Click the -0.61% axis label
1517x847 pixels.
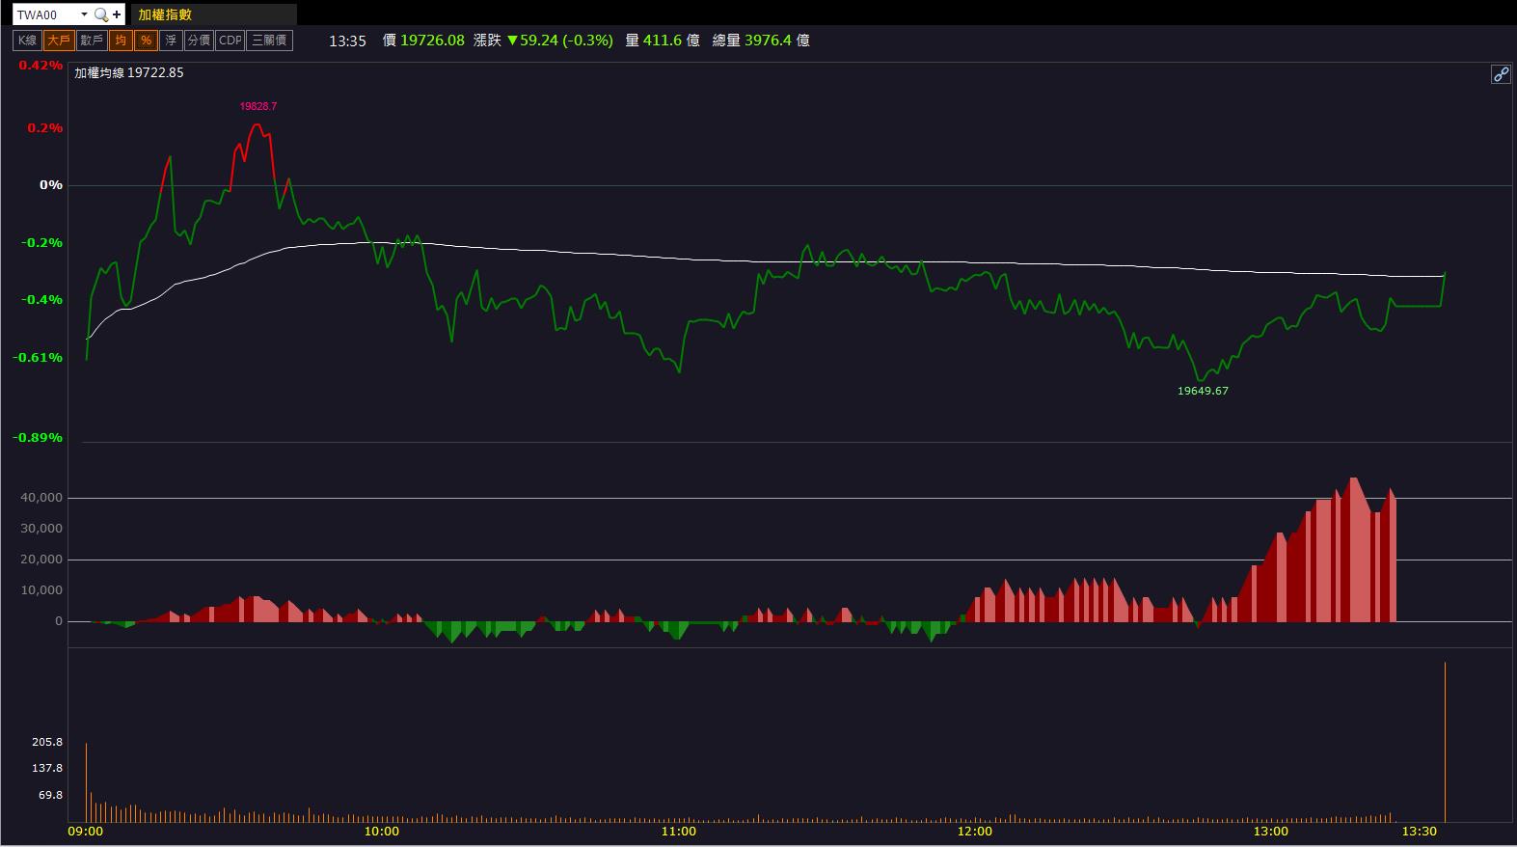38,358
